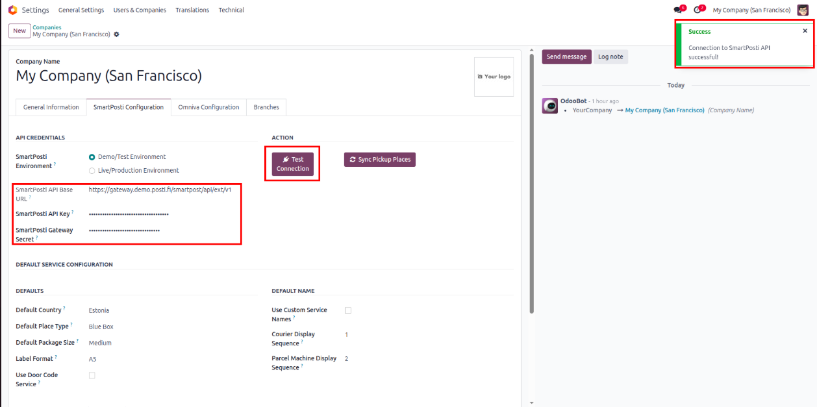Click the user avatar in top bar

[803, 10]
